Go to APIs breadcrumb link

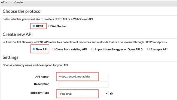pyautogui.click(x=4, y=2)
